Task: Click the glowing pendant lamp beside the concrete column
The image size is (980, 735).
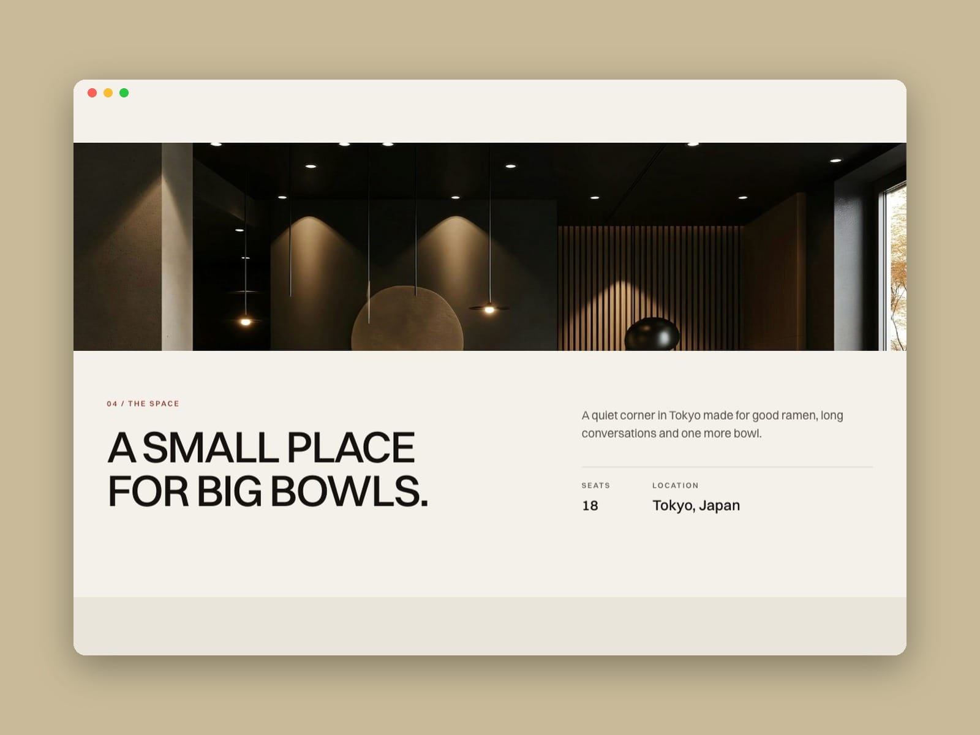Action: pos(246,320)
